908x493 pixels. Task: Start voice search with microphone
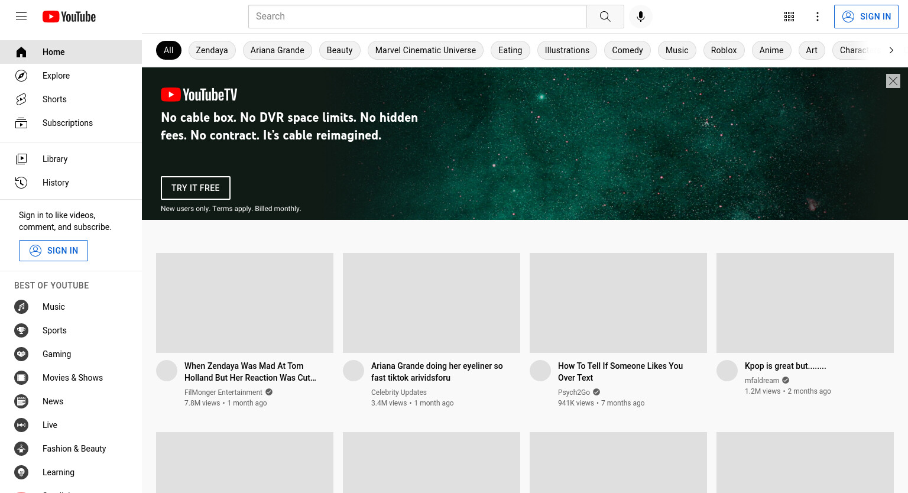(x=641, y=17)
